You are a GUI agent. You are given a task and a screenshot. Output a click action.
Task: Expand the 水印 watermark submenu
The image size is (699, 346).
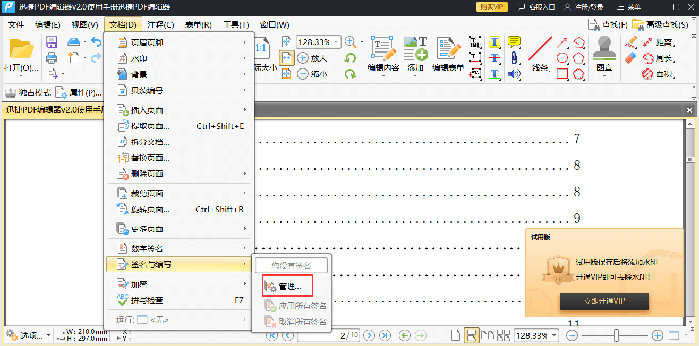[x=179, y=58]
